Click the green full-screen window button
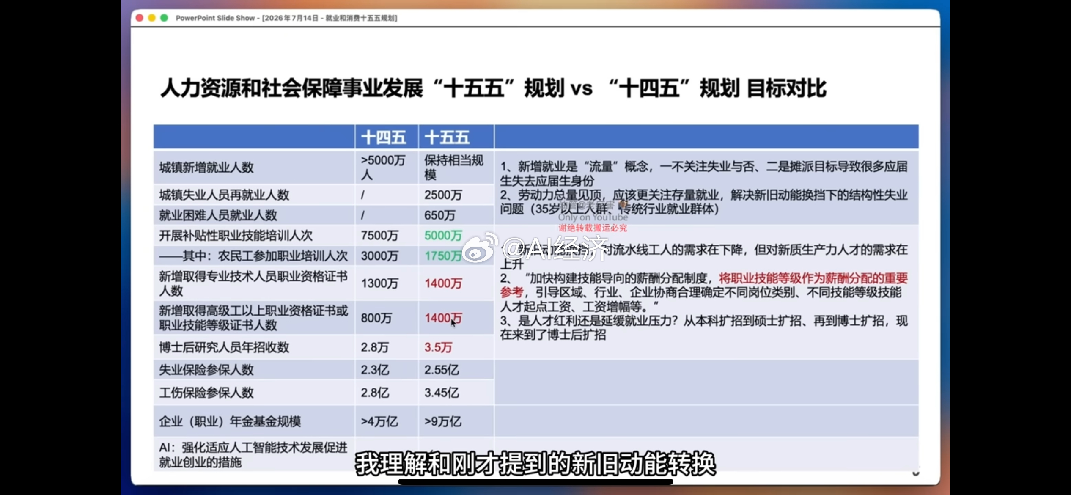1071x495 pixels. [164, 18]
